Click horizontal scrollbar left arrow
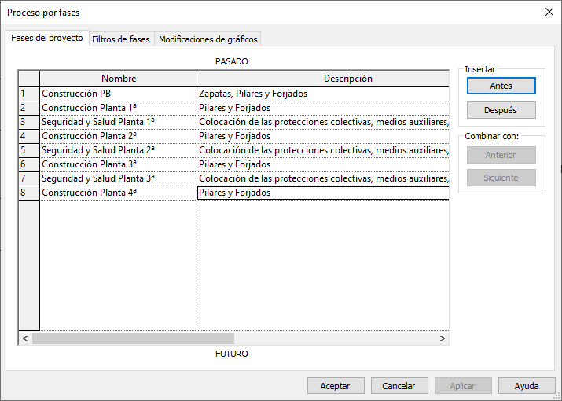 point(25,338)
